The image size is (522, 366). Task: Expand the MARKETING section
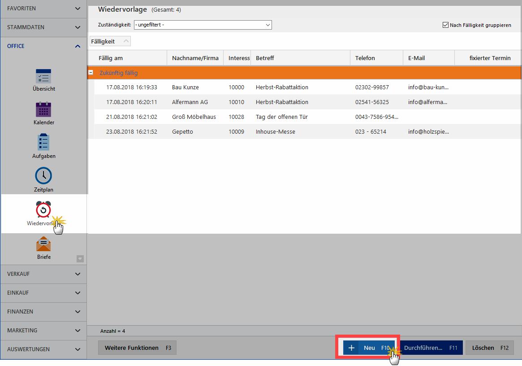[x=43, y=330]
